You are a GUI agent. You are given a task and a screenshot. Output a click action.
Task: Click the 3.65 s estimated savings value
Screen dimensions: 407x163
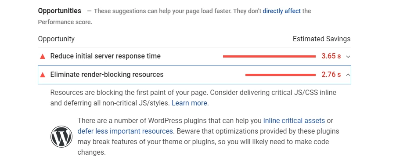click(331, 56)
